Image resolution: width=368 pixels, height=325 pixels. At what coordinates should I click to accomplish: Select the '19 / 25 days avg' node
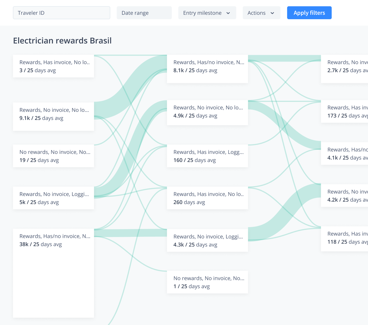click(54, 156)
